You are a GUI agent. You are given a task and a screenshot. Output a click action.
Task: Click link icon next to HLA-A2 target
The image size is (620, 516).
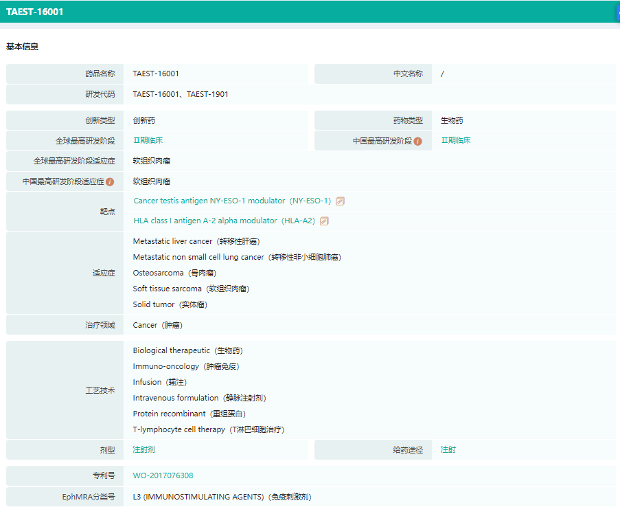pyautogui.click(x=324, y=221)
